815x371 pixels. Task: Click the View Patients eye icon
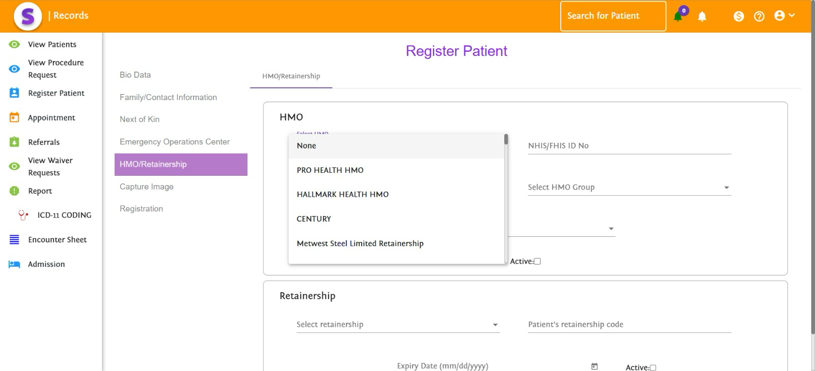(14, 44)
